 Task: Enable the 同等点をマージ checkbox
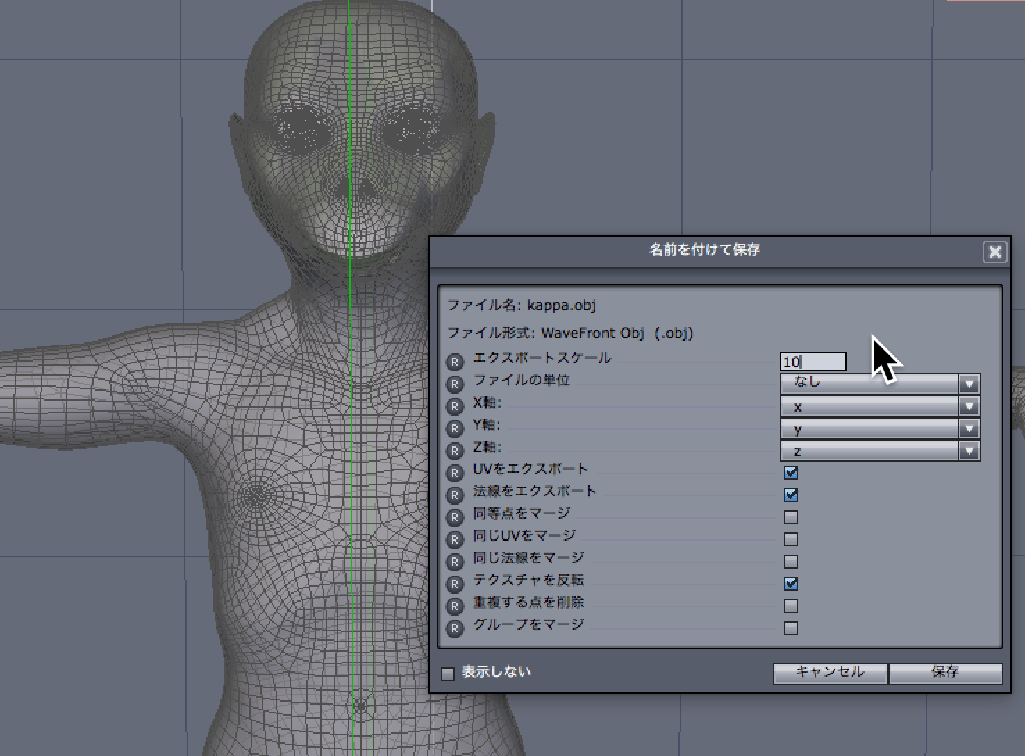[x=791, y=517]
